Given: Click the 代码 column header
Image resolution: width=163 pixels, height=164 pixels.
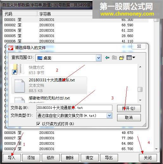Looking at the screenshot, I should coord(20,14).
